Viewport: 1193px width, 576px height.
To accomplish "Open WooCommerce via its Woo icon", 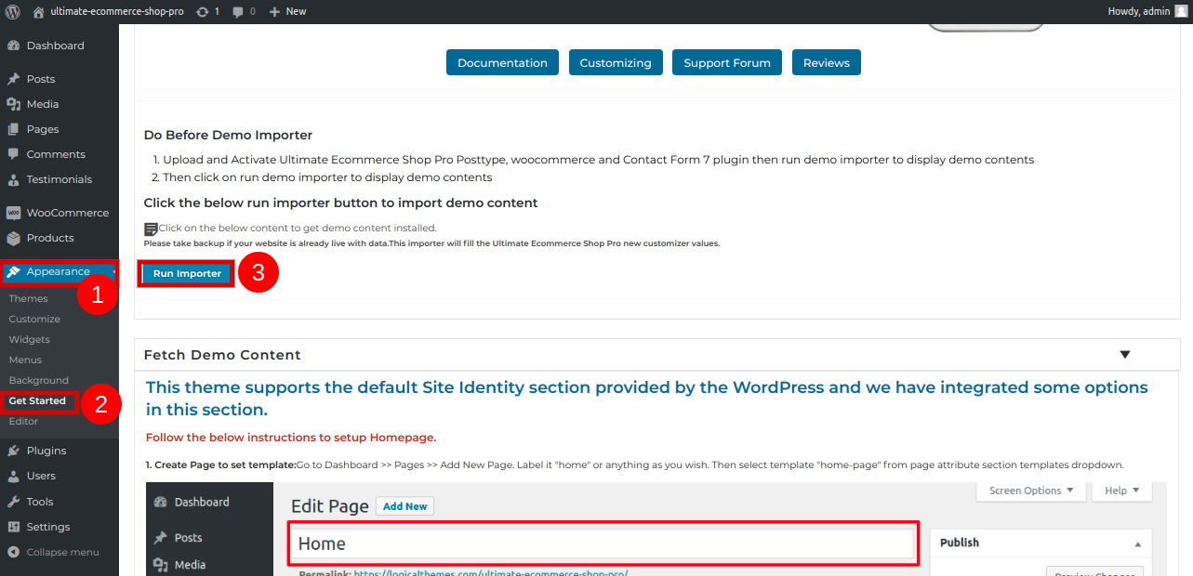I will pos(13,213).
